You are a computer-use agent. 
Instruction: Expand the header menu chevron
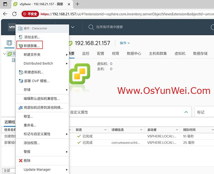point(73,27)
